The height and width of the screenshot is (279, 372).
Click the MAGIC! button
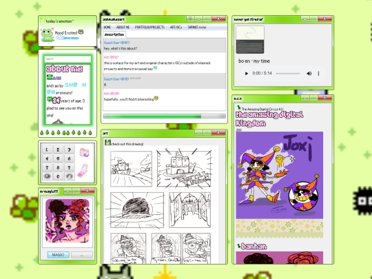tap(58, 255)
